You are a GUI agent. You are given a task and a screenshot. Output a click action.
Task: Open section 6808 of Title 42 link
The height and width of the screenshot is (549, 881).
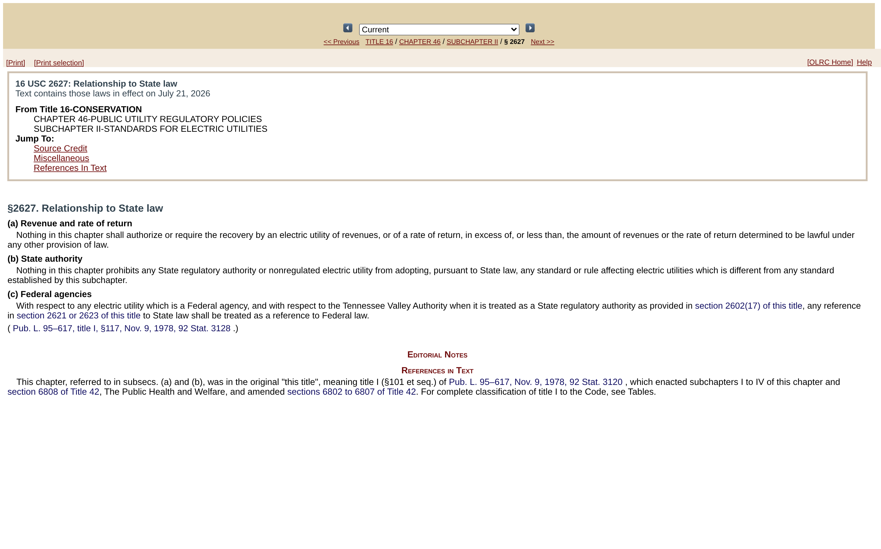coord(53,392)
